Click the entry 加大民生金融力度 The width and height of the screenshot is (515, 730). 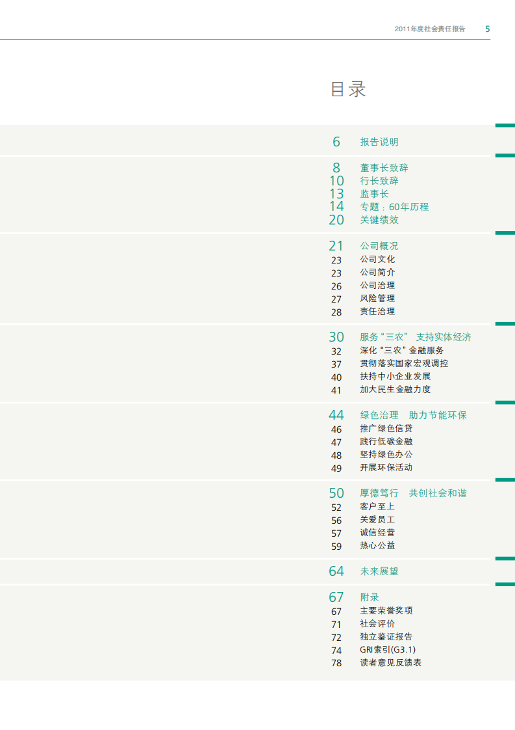(395, 390)
